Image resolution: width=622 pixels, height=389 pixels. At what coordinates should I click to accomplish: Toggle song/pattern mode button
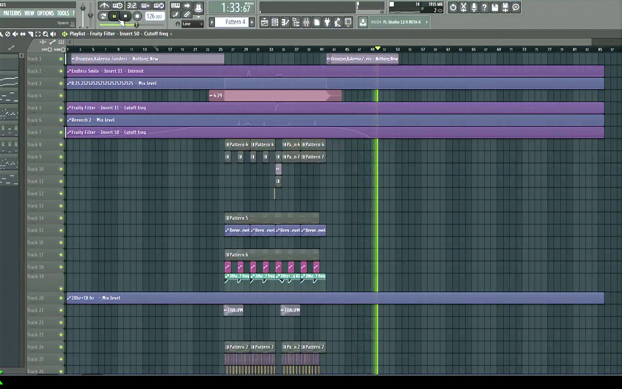(x=103, y=16)
